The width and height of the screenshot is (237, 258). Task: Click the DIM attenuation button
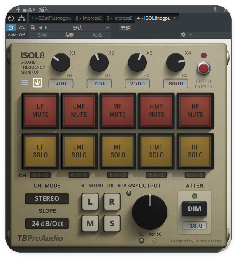194,209
